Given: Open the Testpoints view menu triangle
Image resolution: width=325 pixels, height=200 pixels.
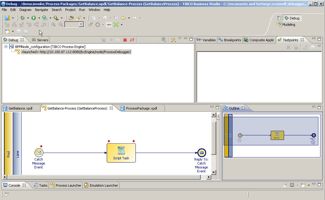Looking at the screenshot, I should tap(319, 46).
